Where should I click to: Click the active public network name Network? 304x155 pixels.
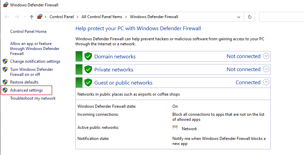(190, 129)
